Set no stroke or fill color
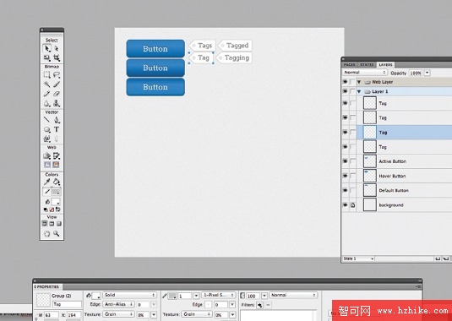 (x=52, y=209)
